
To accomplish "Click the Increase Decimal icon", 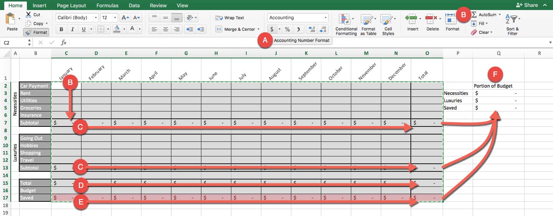I will [x=312, y=30].
